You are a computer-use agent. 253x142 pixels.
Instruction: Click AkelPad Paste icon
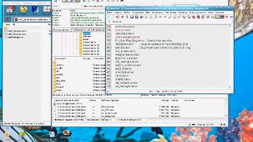(155, 17)
